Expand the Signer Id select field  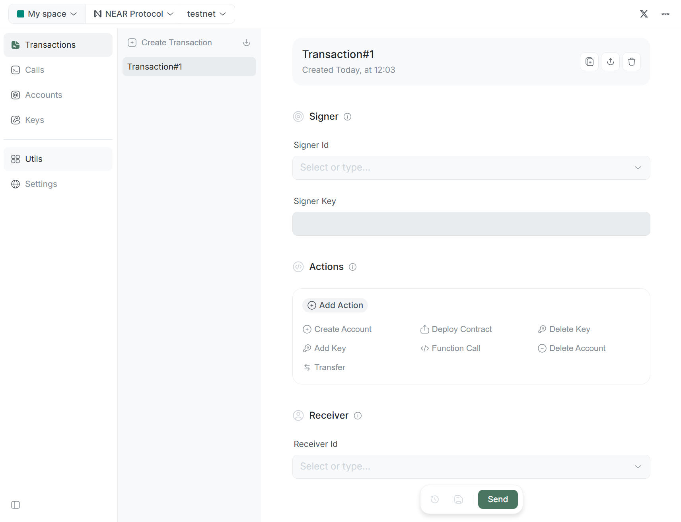coord(471,168)
